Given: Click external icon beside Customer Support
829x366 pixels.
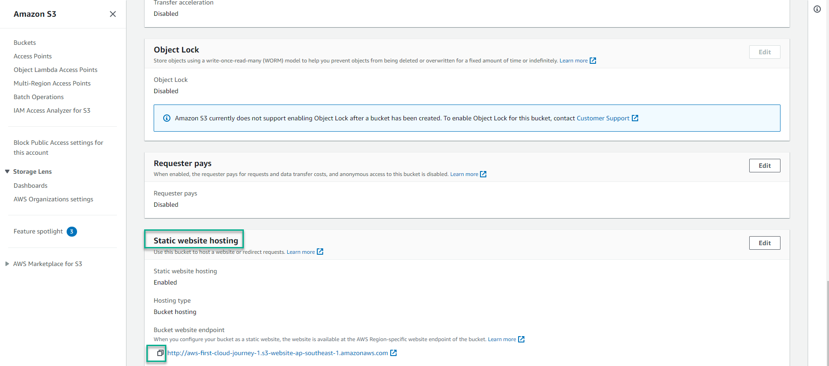Looking at the screenshot, I should coord(635,118).
